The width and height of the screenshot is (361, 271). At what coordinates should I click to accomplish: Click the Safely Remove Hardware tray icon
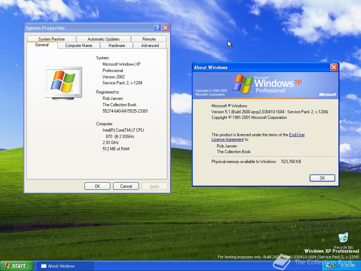pyautogui.click(x=335, y=266)
